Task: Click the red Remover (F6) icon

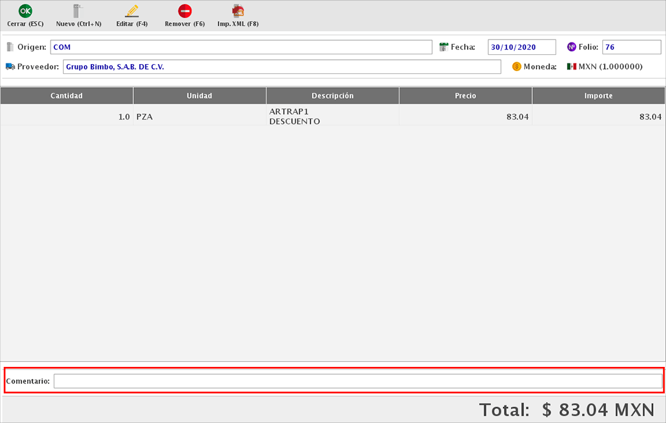Action: pyautogui.click(x=184, y=11)
